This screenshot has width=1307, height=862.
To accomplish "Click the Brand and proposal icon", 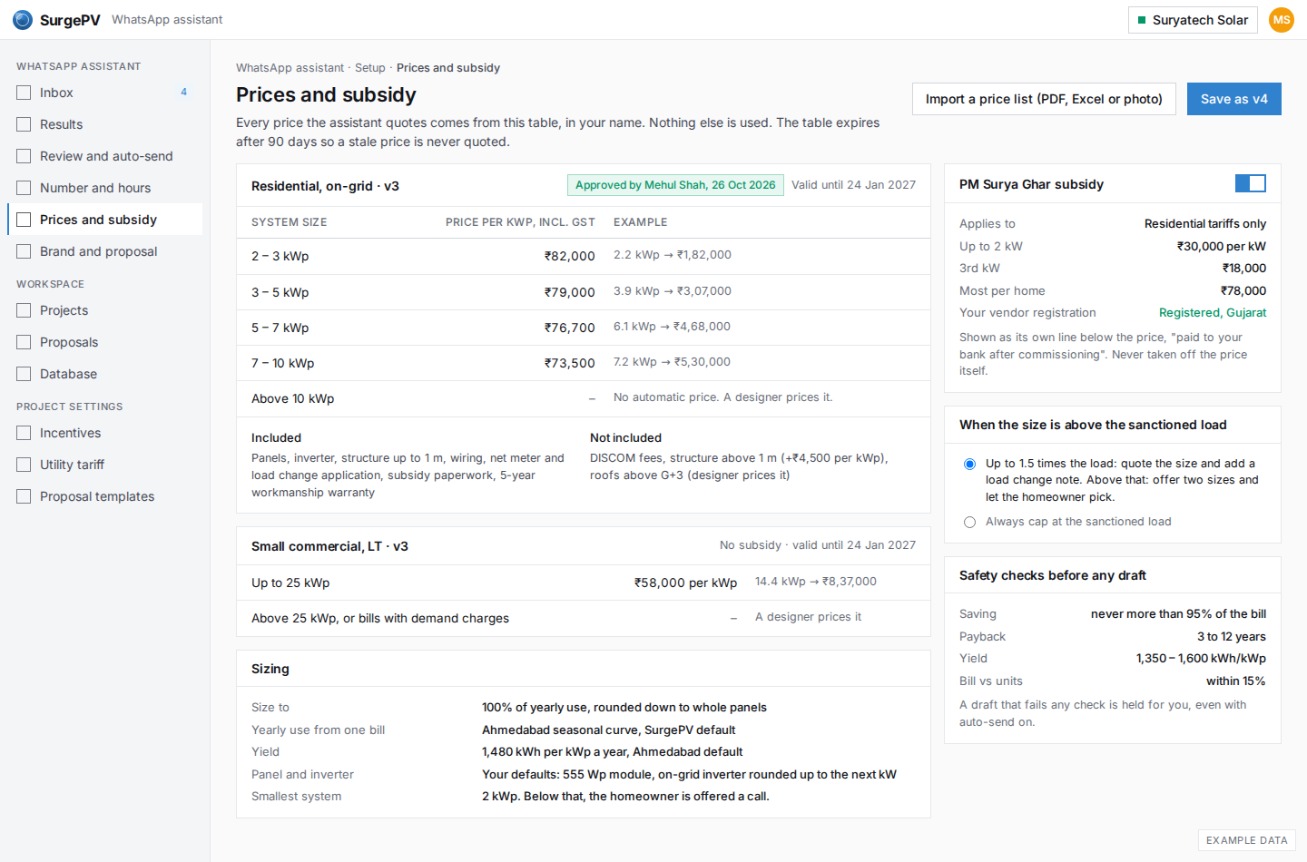I will click(24, 251).
